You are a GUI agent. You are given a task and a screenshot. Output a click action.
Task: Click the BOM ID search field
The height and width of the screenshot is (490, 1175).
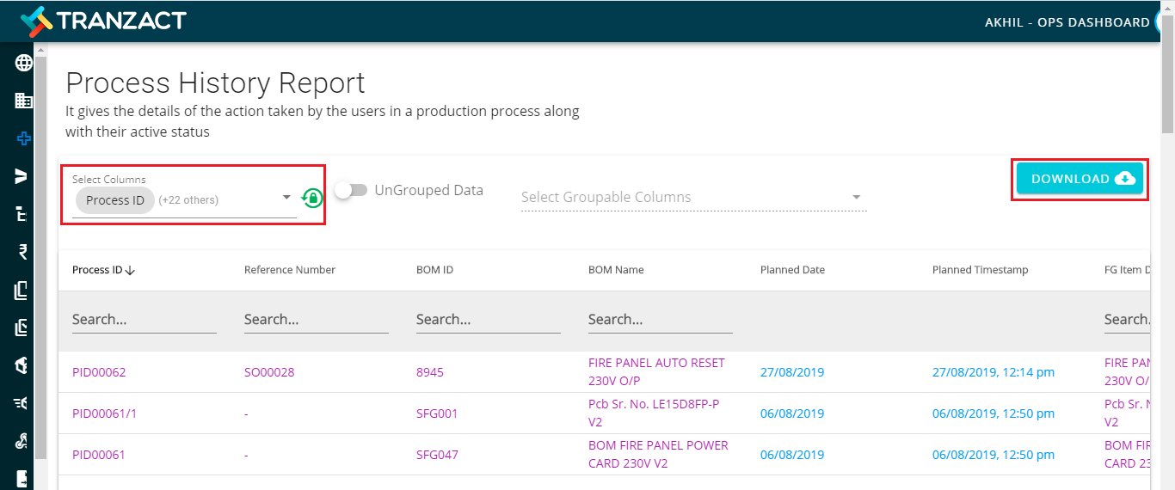(488, 320)
